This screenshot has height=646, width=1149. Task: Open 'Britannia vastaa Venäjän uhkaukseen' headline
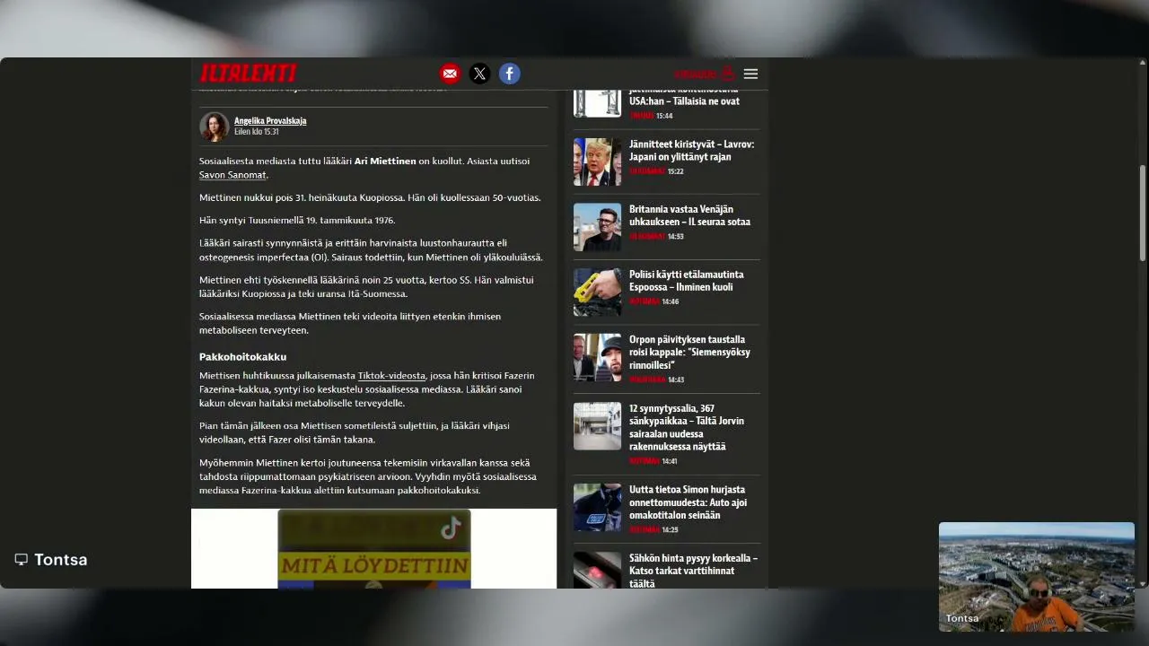[x=689, y=215]
